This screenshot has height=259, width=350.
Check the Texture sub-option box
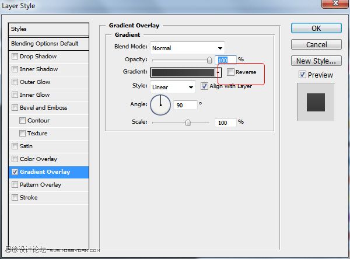pos(22,134)
